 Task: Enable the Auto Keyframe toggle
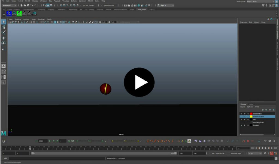click(x=271, y=153)
